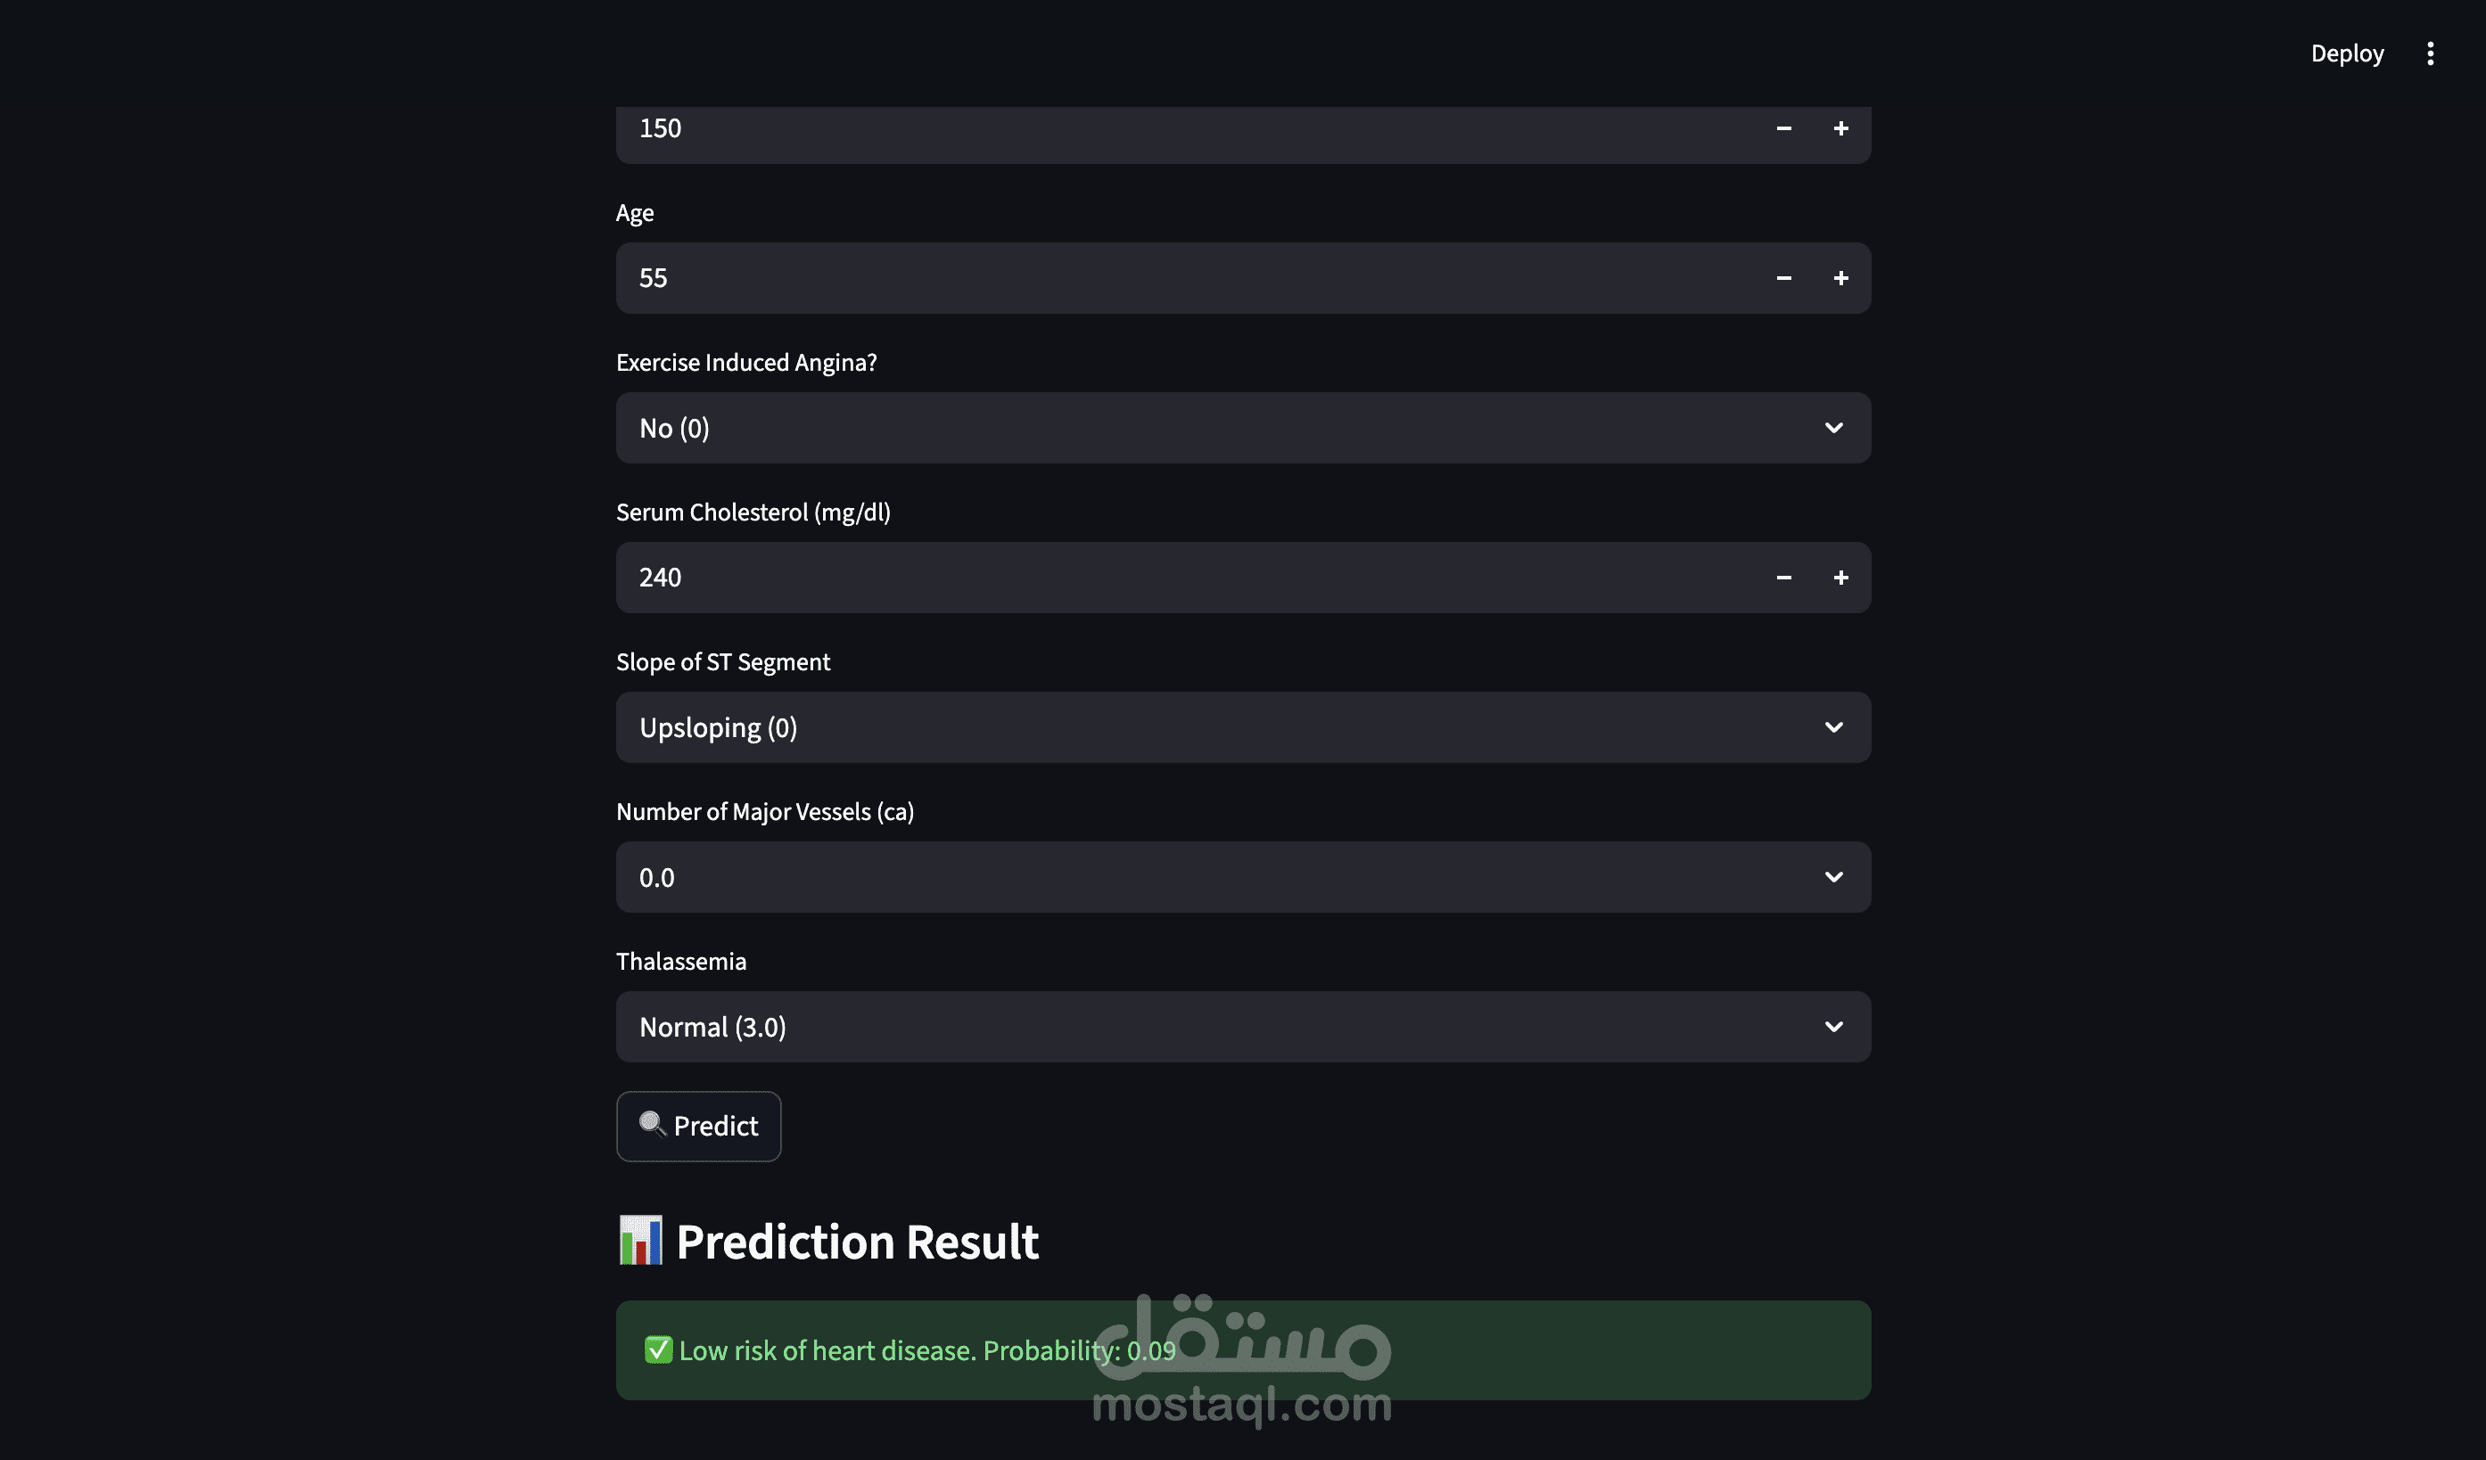Focus the Serum Cholesterol input field
This screenshot has width=2486, height=1460.
click(1184, 578)
